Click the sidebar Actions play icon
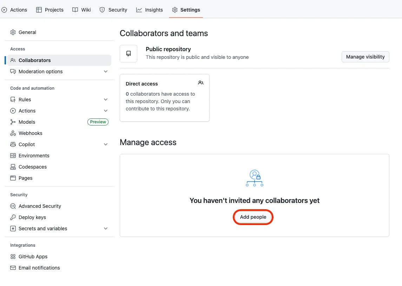 tap(13, 111)
